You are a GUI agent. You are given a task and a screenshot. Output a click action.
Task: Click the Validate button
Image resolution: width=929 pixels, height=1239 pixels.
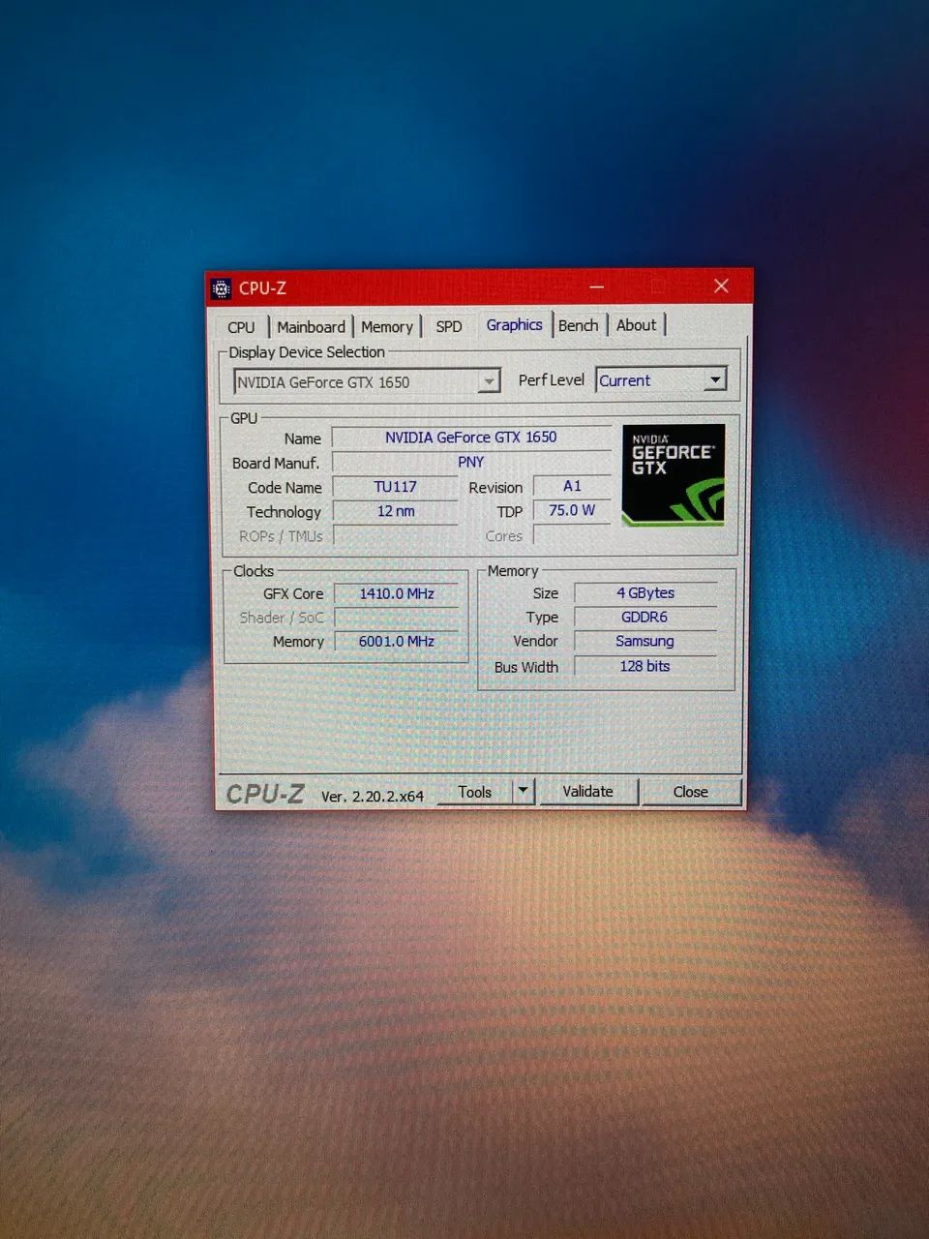pos(588,791)
